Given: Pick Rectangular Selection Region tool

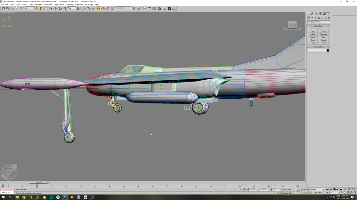Looking at the screenshot, I should pos(46,9).
